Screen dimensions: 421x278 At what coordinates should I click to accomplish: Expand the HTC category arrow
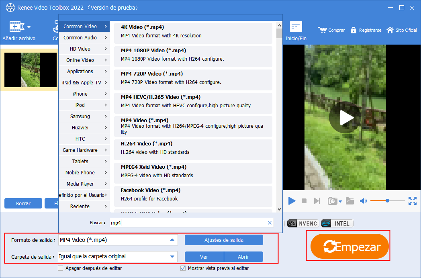click(106, 139)
